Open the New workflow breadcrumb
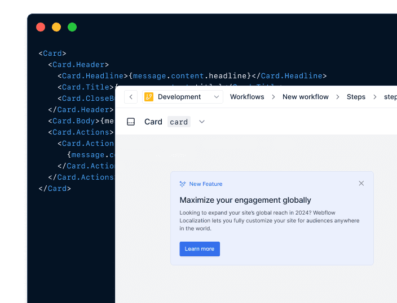397x303 pixels. tap(305, 97)
